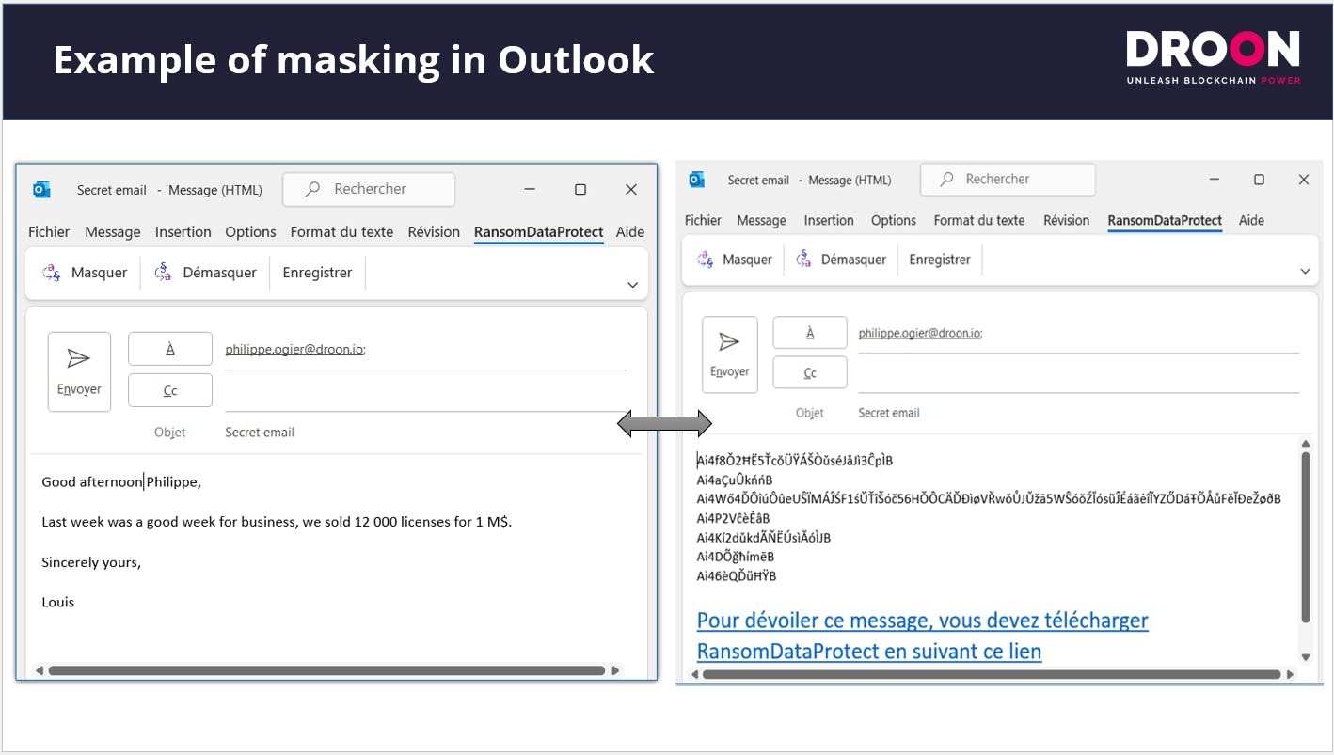Click the Cc button in the left window
The height and width of the screenshot is (755, 1334).
pyautogui.click(x=170, y=390)
